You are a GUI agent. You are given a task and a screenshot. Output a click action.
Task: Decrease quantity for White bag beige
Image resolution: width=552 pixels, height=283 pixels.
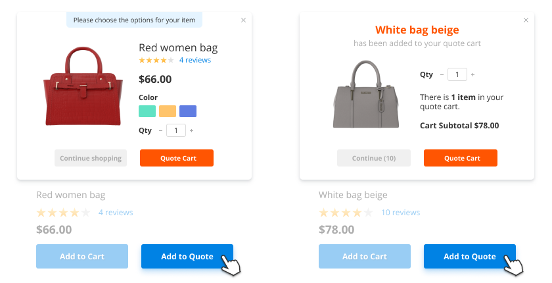point(442,74)
